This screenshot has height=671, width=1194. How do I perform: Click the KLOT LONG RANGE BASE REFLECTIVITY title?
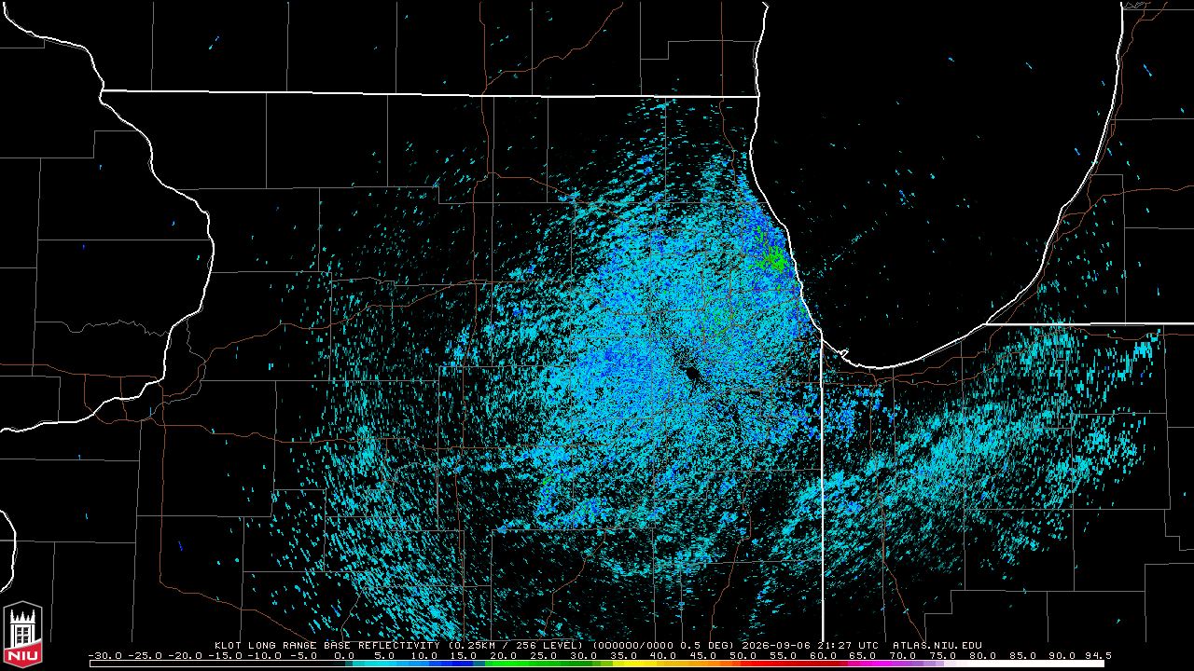[x=326, y=645]
